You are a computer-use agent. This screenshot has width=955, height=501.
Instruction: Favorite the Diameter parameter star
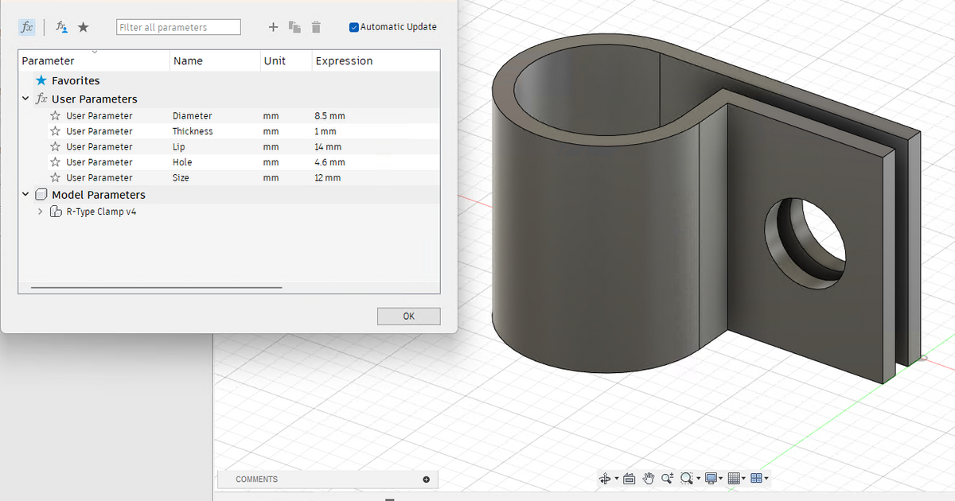[x=55, y=115]
